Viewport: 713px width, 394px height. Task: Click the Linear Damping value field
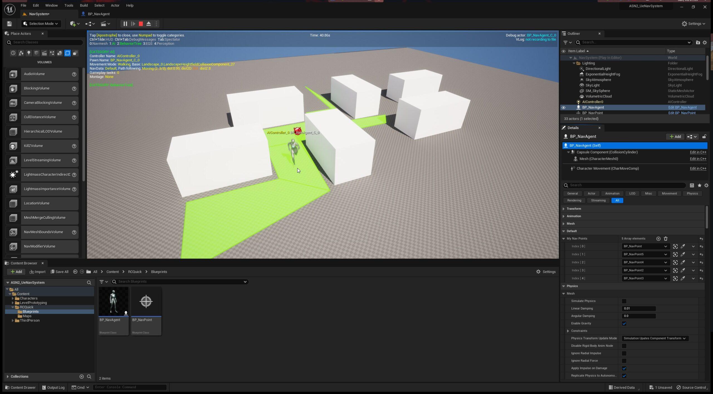639,308
